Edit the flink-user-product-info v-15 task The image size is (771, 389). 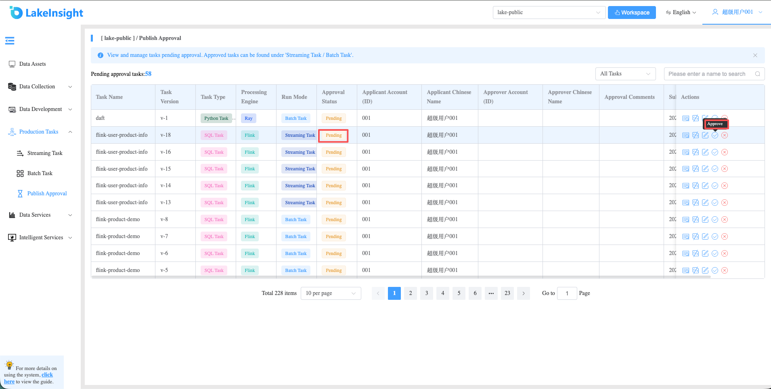tap(705, 169)
